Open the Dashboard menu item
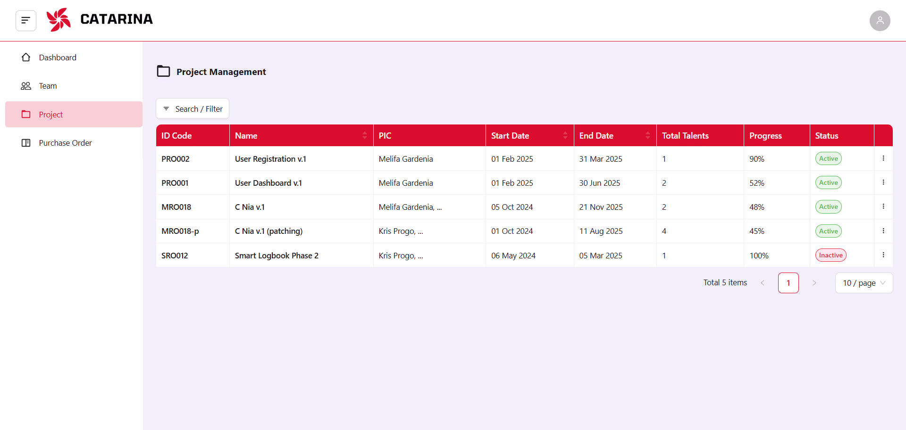906x430 pixels. [x=58, y=58]
